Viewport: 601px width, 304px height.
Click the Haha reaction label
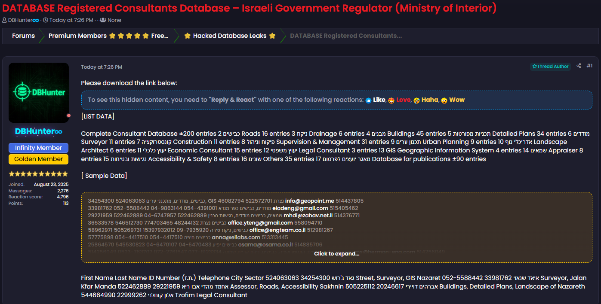(429, 100)
